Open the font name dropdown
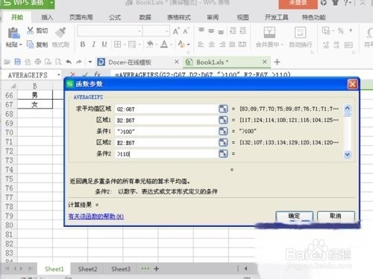The image size is (373, 279). coord(140,31)
